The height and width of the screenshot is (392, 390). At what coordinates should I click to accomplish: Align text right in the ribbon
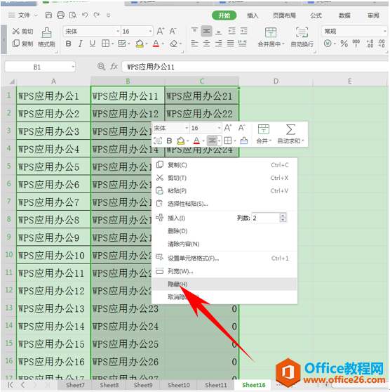tap(218, 44)
